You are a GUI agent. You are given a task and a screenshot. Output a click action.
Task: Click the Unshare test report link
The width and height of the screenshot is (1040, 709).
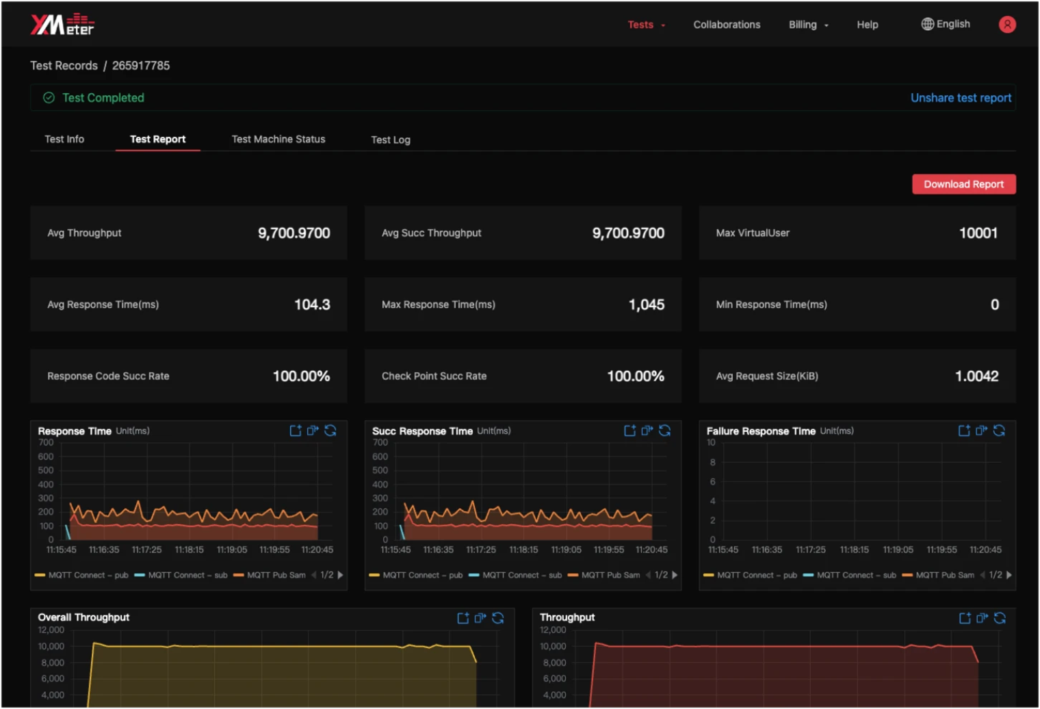click(961, 98)
